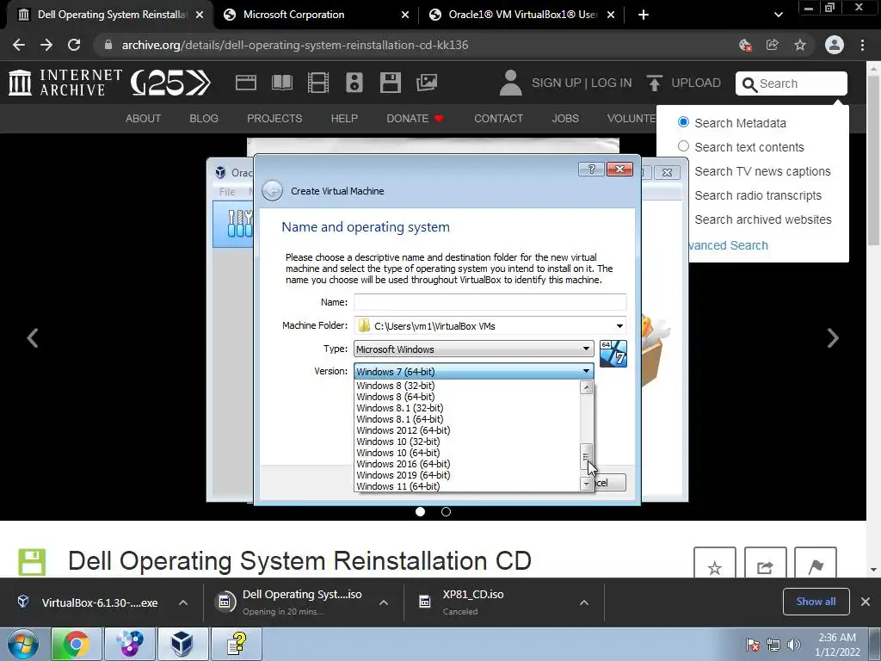Click the browser address bar URL
Image resolution: width=881 pixels, height=661 pixels.
(x=295, y=45)
